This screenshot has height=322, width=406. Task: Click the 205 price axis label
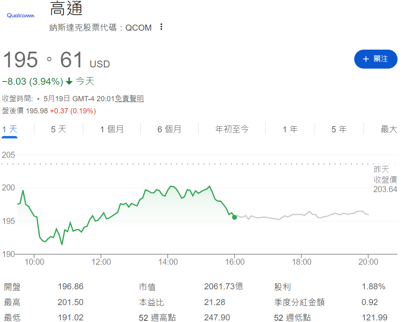[8, 155]
